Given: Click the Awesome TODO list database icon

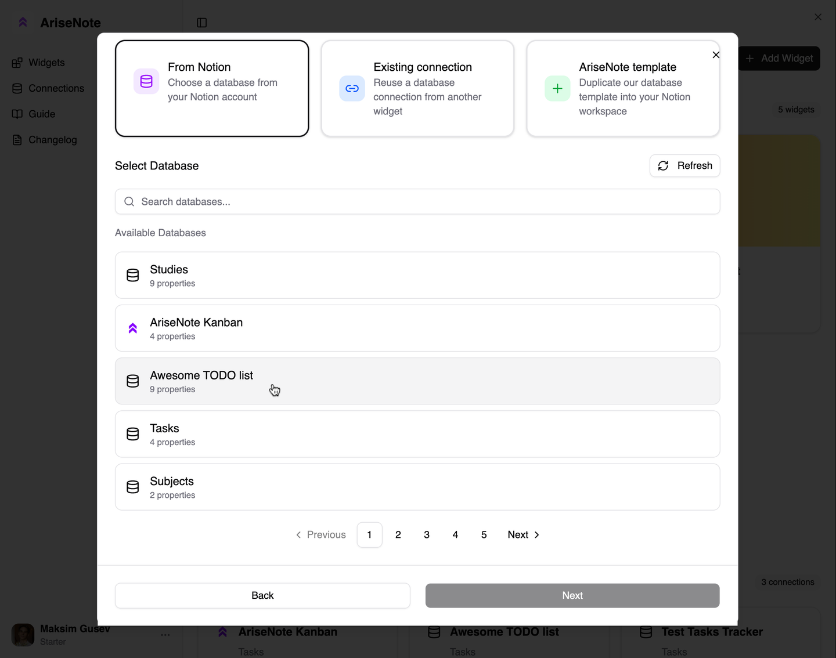Looking at the screenshot, I should click(133, 381).
